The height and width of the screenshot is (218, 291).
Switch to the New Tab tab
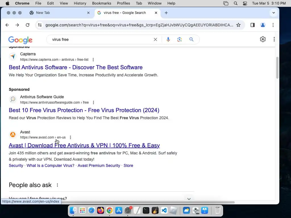click(59, 13)
